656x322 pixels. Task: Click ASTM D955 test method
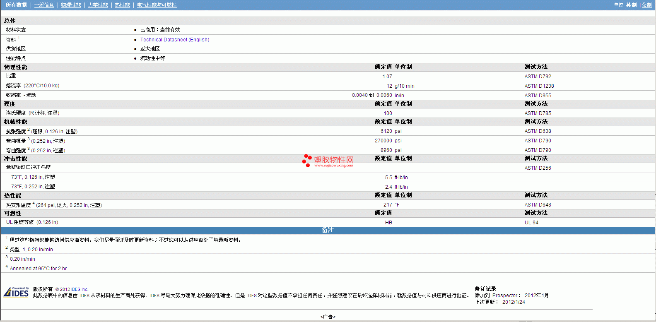538,96
